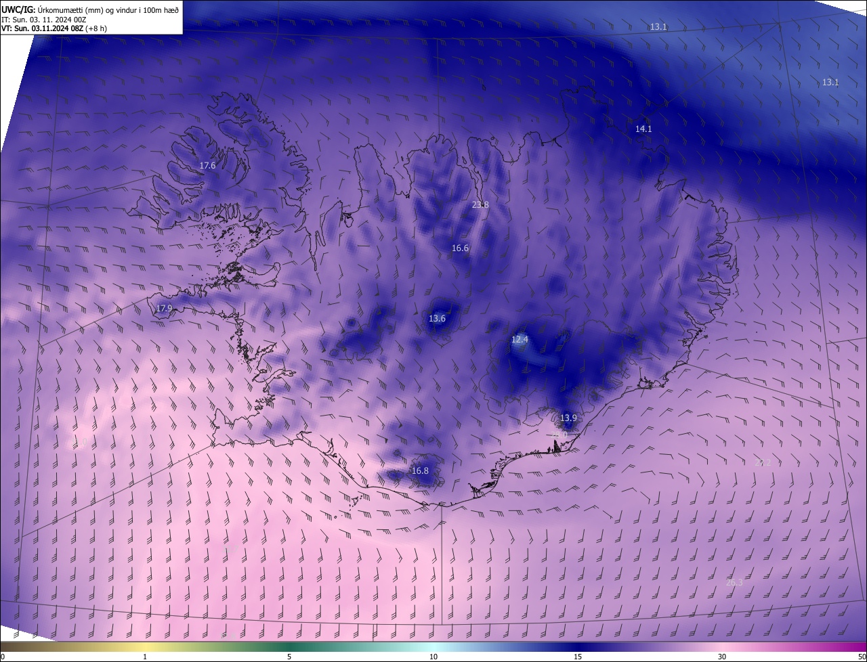This screenshot has width=867, height=662.
Task: Click the '50' tick label on the colour scale
Action: (862, 657)
